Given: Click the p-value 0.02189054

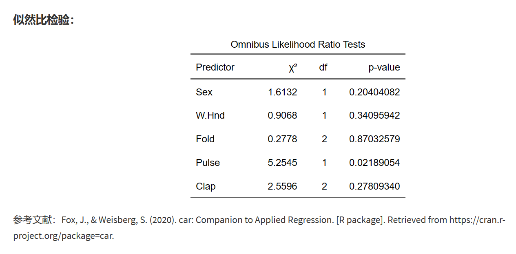Looking at the screenshot, I should (x=374, y=163).
